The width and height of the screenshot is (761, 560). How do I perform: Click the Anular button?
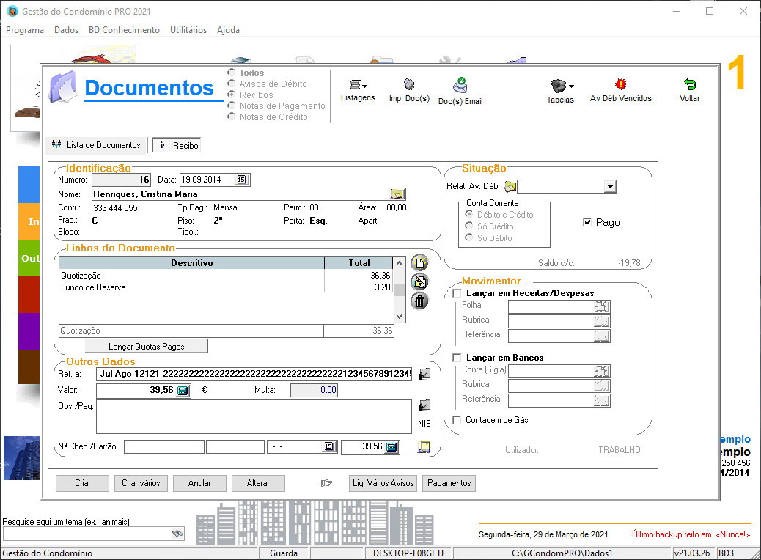[199, 483]
